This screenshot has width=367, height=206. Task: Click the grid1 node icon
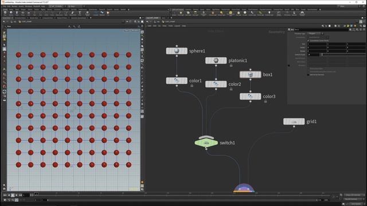(x=294, y=121)
